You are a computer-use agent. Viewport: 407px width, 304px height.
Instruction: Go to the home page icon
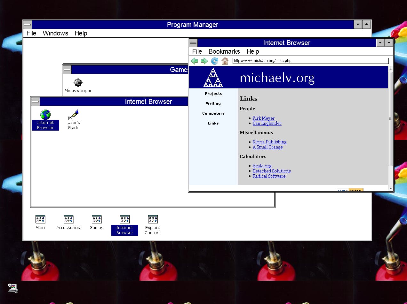(x=225, y=61)
